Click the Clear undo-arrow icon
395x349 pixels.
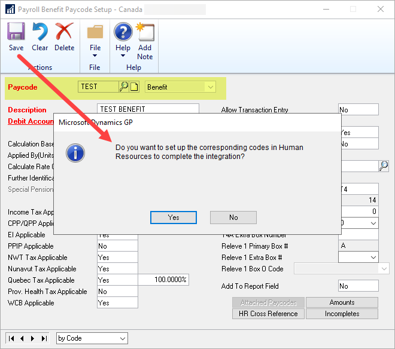click(40, 32)
